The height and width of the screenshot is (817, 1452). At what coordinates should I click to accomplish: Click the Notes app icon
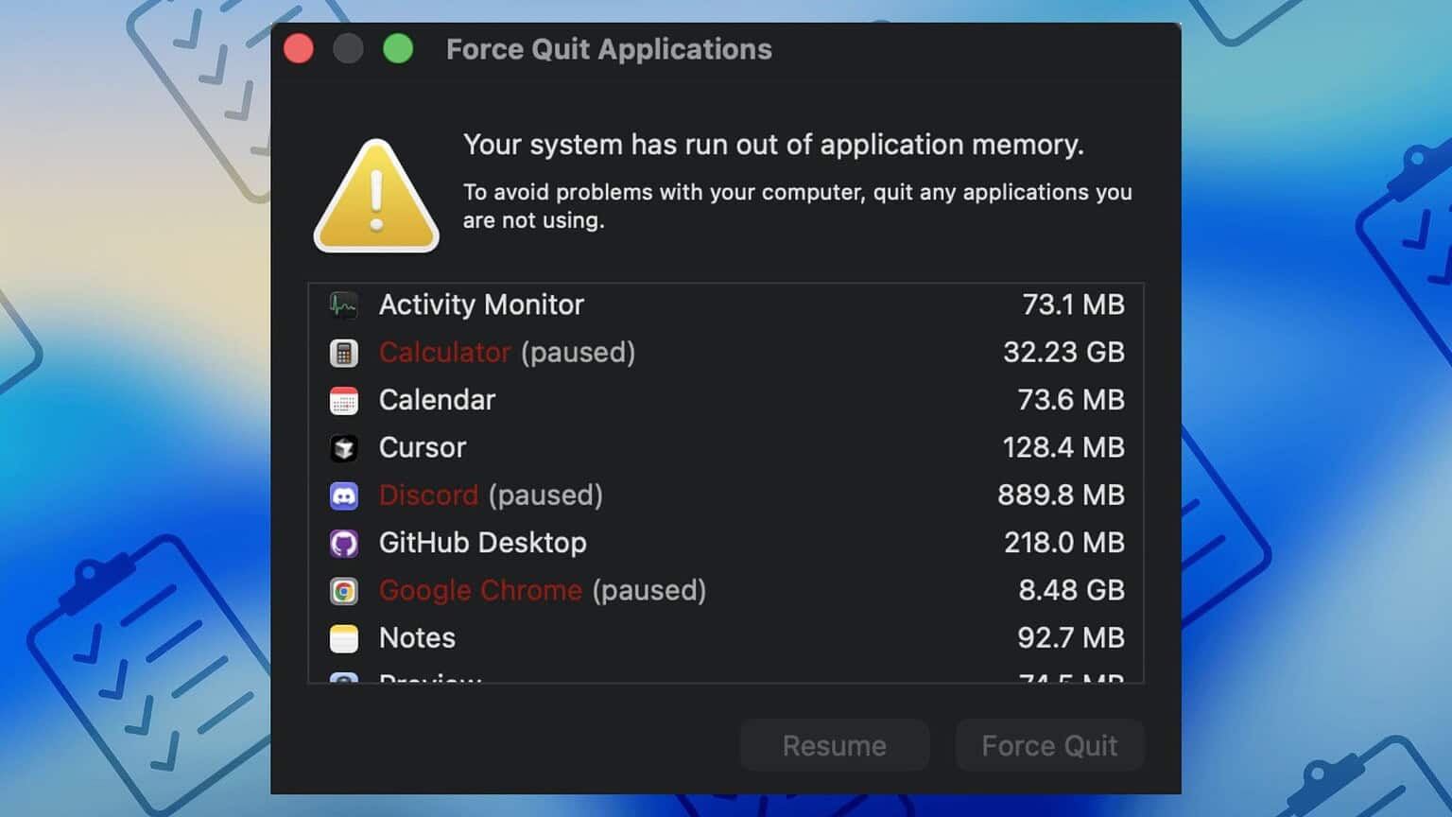343,637
